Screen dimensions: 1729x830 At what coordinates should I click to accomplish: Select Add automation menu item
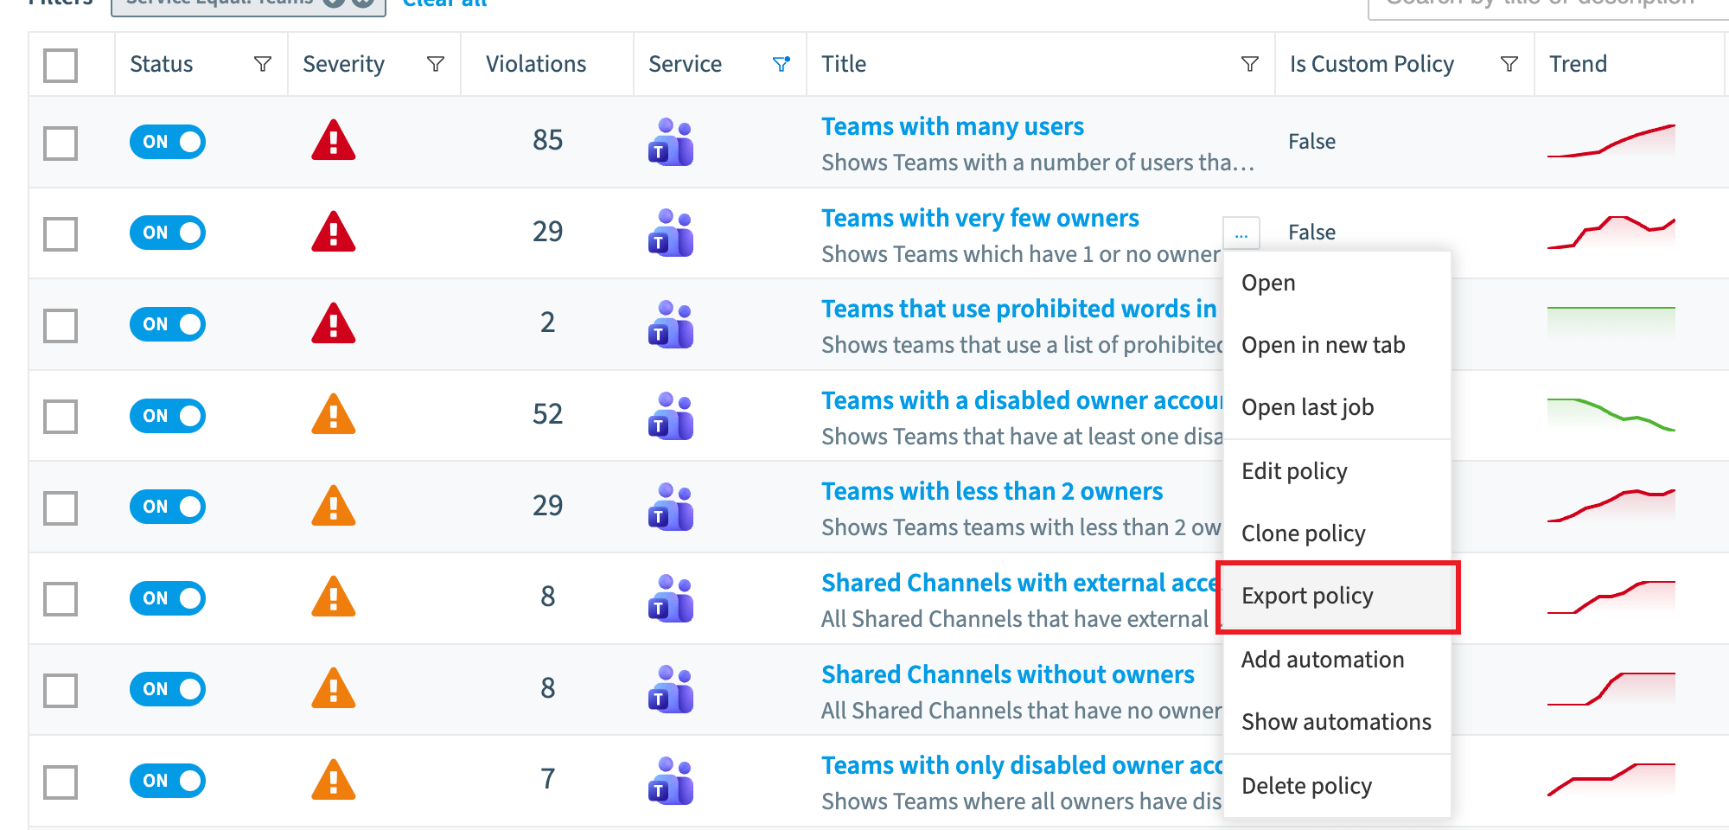[1337, 660]
